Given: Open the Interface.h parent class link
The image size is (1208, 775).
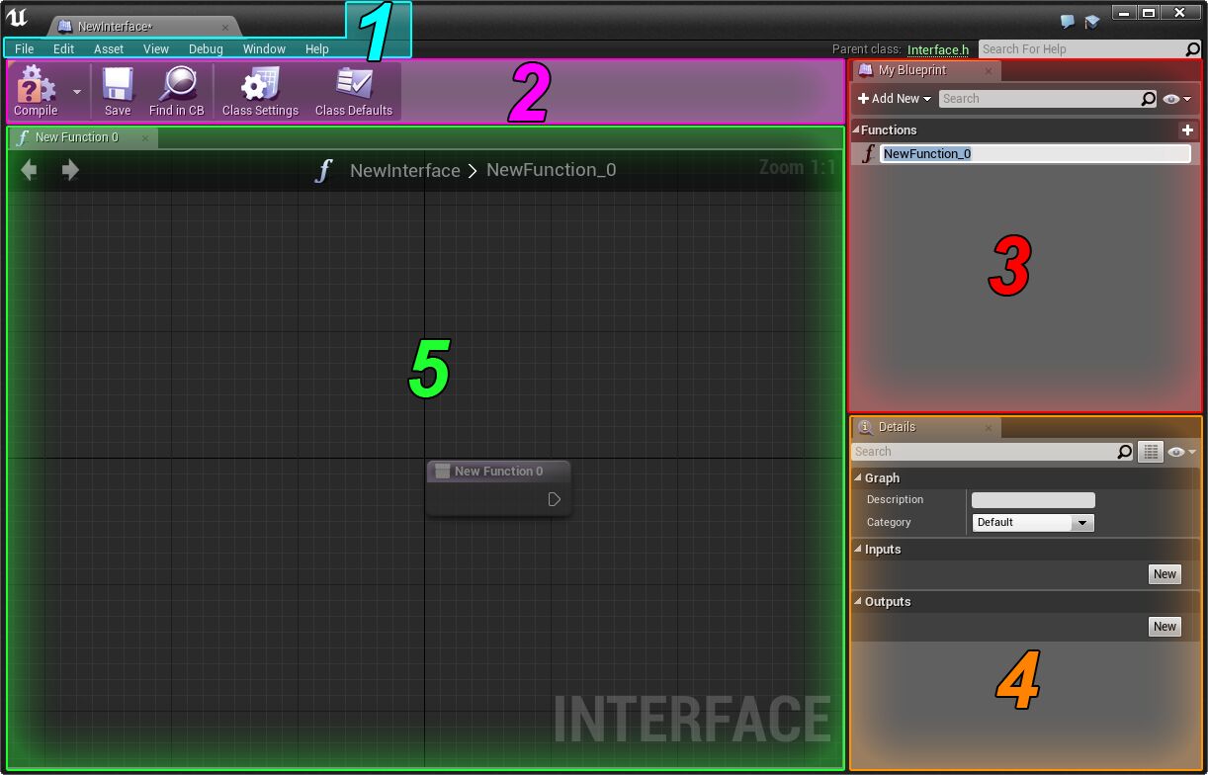Looking at the screenshot, I should [x=936, y=48].
